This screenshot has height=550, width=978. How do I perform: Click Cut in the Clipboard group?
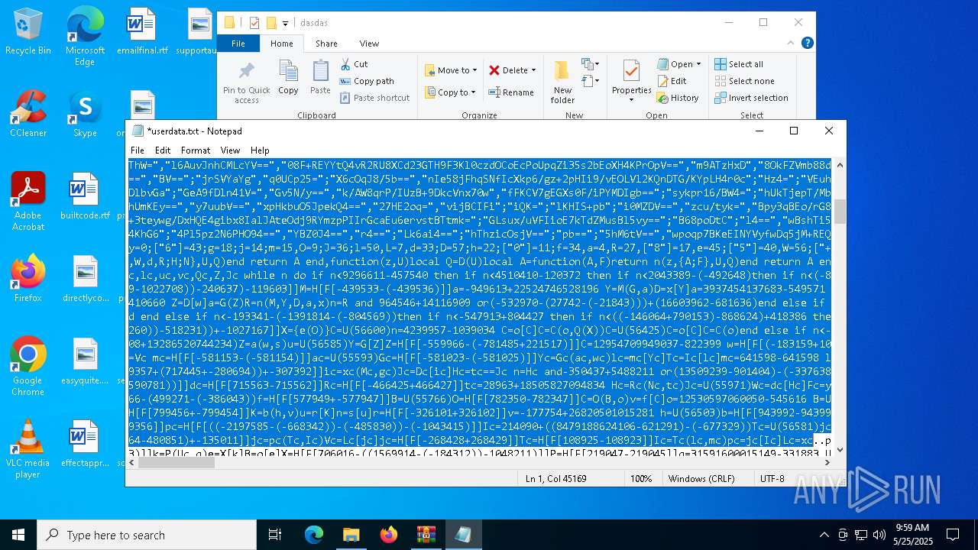pos(354,64)
